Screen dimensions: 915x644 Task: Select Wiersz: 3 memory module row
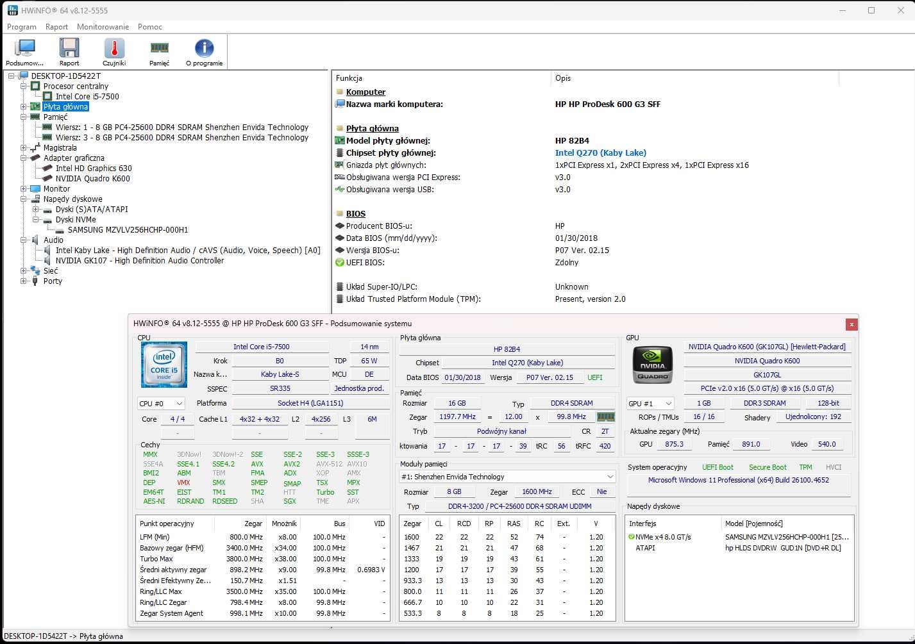[x=182, y=138]
